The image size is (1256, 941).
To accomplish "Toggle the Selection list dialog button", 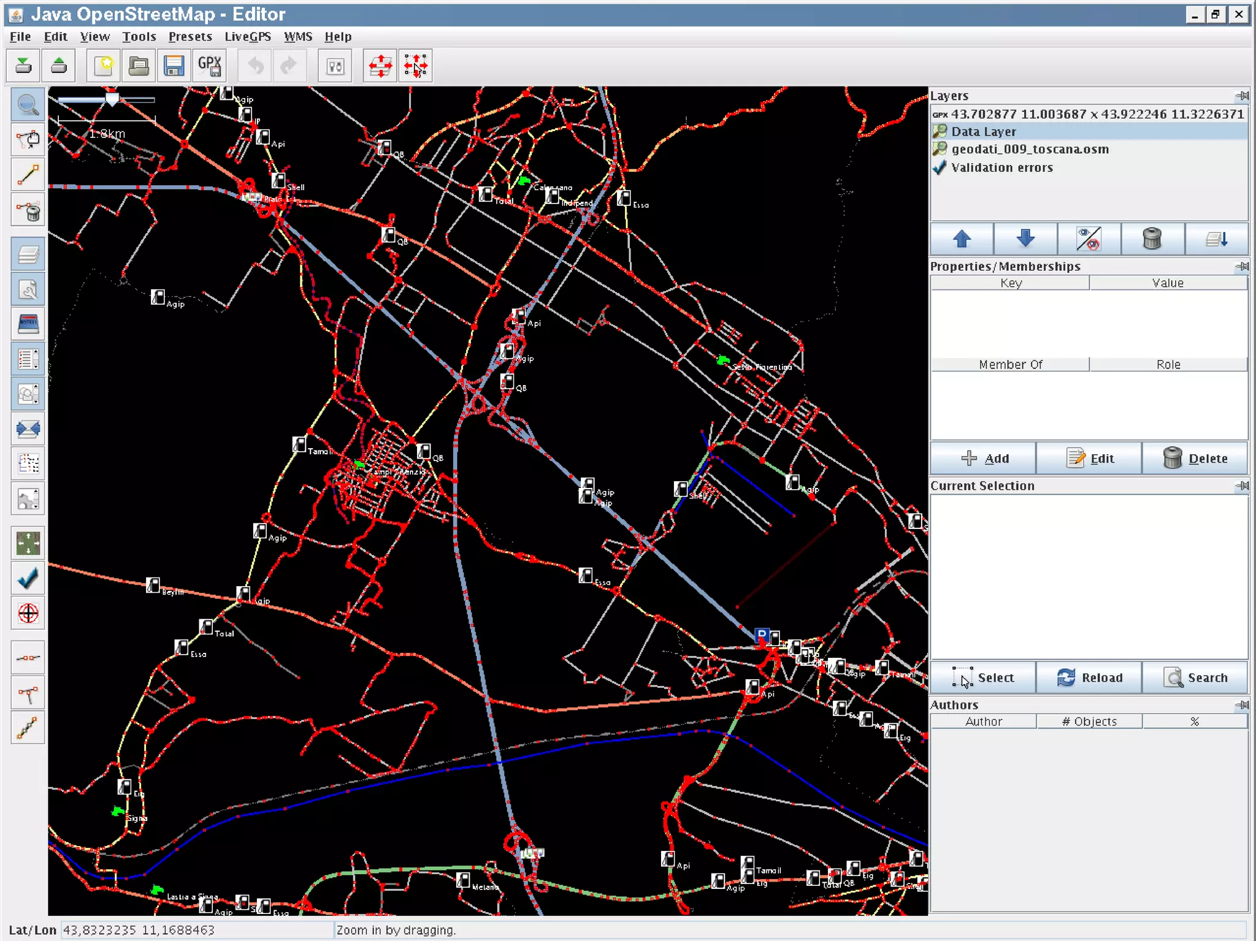I will [x=28, y=359].
